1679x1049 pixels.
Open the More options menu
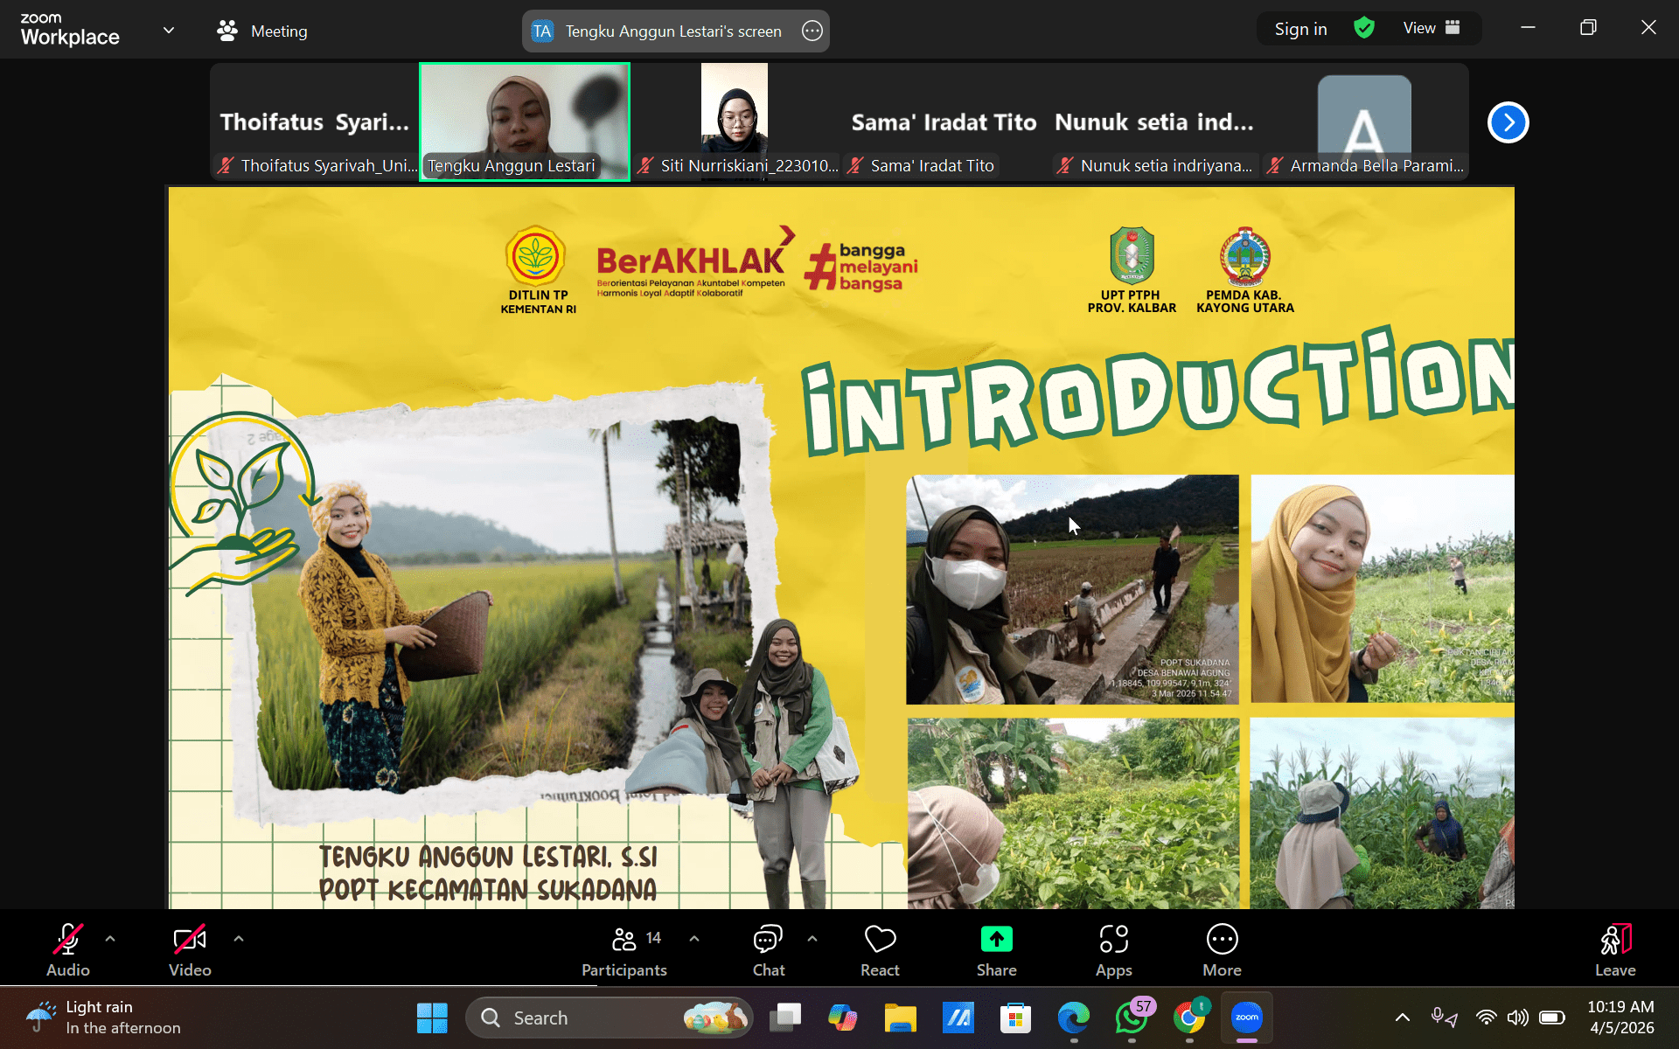(x=1222, y=949)
